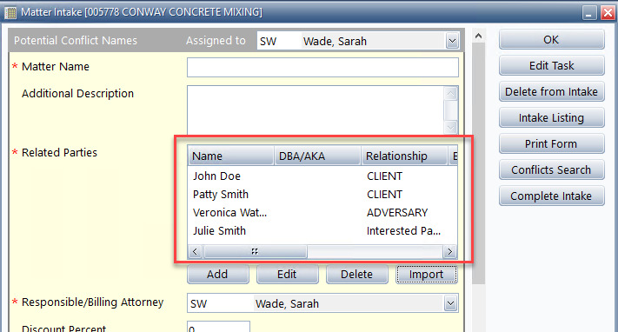
Task: Click left arrow of Related Parties scrollbar
Action: tap(195, 251)
